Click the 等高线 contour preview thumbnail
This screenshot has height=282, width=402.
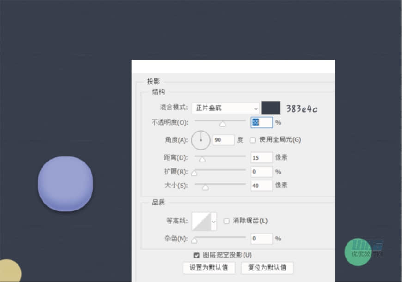point(201,221)
